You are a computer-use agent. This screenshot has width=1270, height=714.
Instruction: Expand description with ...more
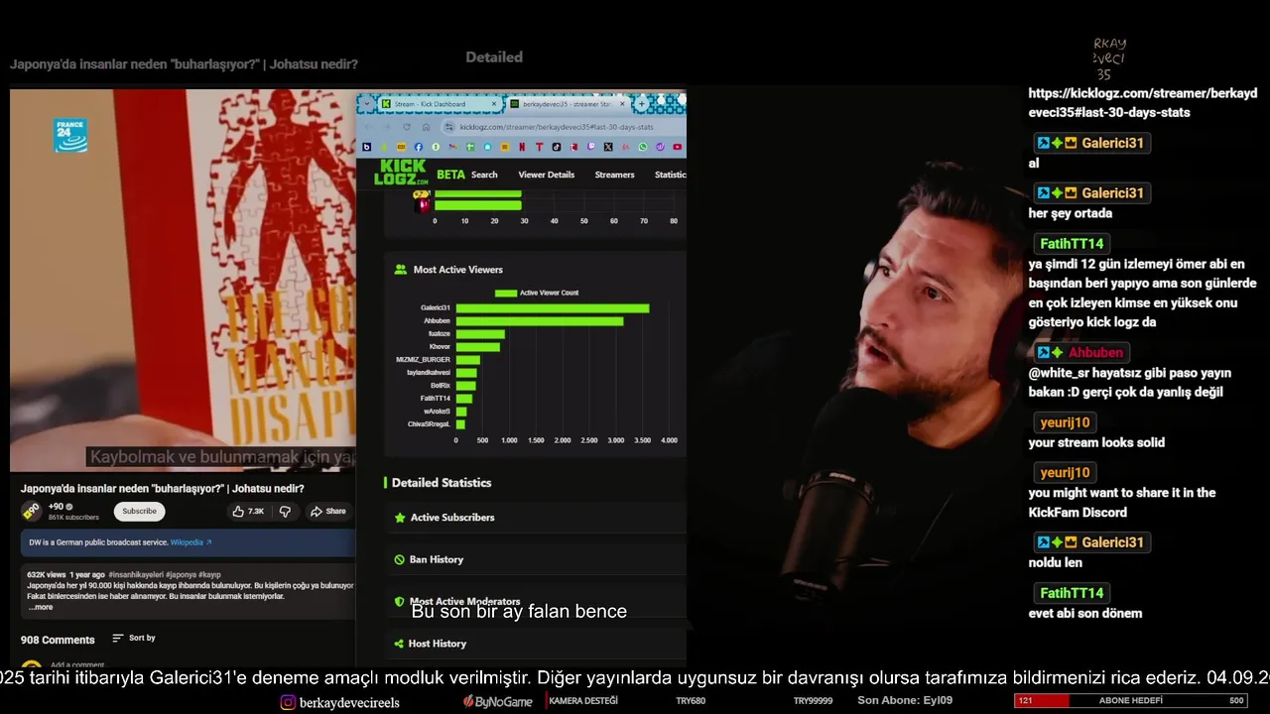[41, 607]
